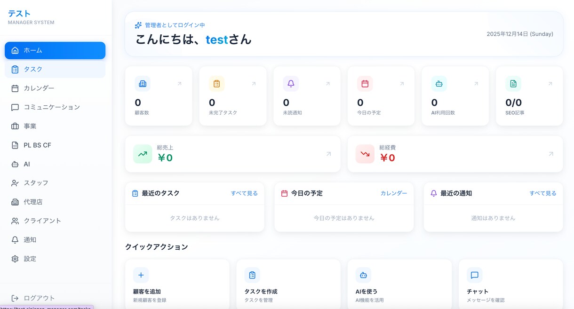Open the arrow on the 総経費 card
Image resolution: width=574 pixels, height=309 pixels.
click(x=551, y=154)
